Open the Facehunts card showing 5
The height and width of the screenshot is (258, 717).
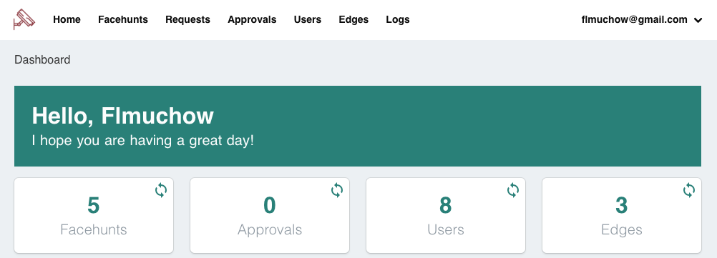click(x=94, y=215)
